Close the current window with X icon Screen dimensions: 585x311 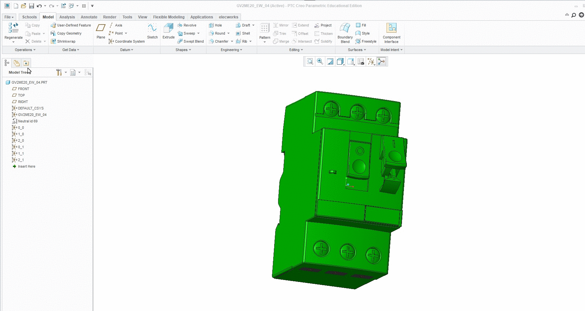84,6
